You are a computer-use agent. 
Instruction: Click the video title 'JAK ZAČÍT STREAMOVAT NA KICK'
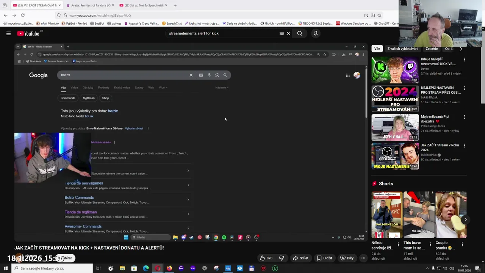tap(89, 248)
